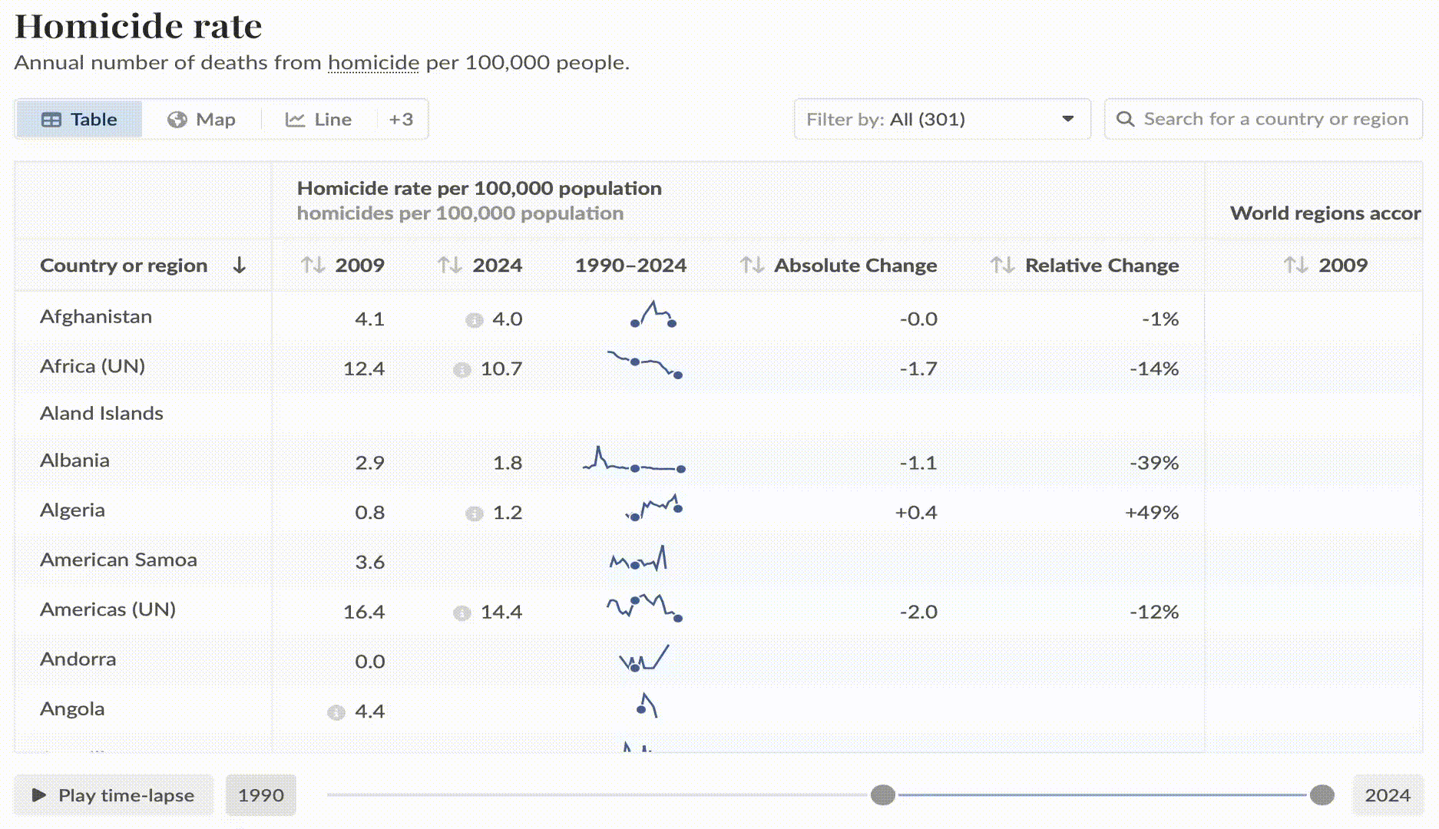
Task: Select the Line chart icon
Action: 294,119
